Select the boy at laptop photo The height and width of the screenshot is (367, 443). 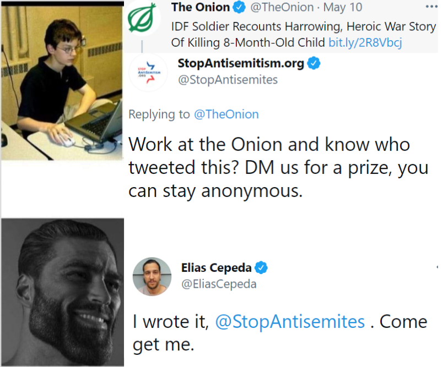point(62,81)
